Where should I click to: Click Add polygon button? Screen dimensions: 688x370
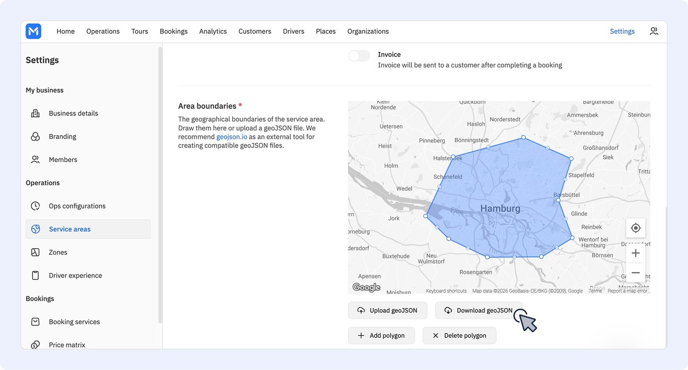[x=381, y=336]
